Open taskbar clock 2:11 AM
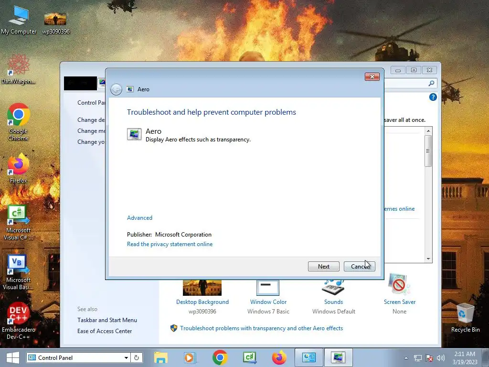 click(465, 358)
